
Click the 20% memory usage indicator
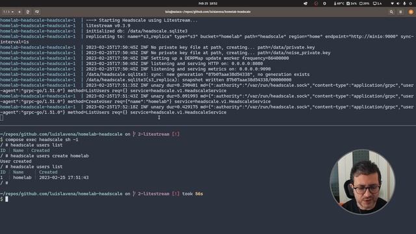click(x=364, y=3)
